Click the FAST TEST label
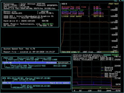 click(x=114, y=4)
